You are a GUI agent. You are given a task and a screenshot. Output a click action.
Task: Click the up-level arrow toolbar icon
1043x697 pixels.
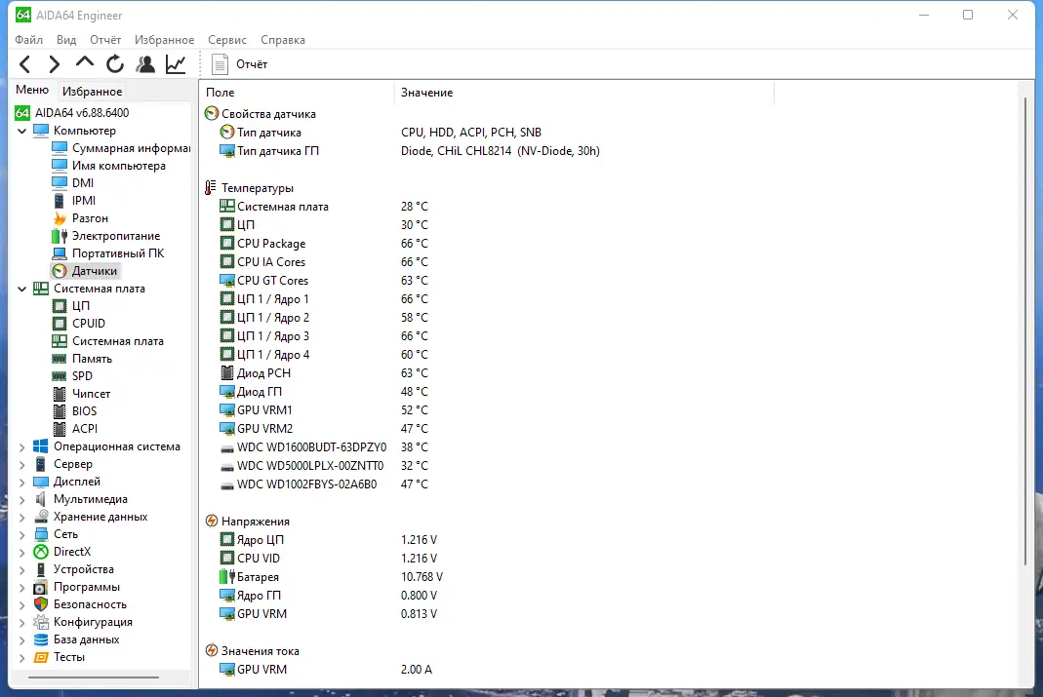(85, 63)
